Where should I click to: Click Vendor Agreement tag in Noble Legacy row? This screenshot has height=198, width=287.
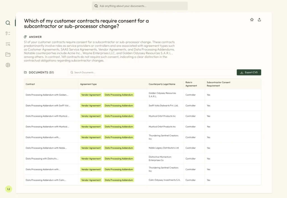pos(91,148)
